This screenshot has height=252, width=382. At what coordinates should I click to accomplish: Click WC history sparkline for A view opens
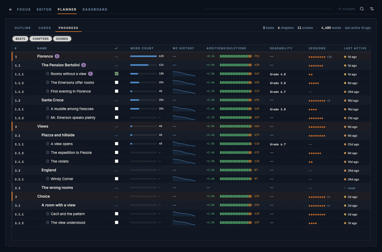click(184, 144)
